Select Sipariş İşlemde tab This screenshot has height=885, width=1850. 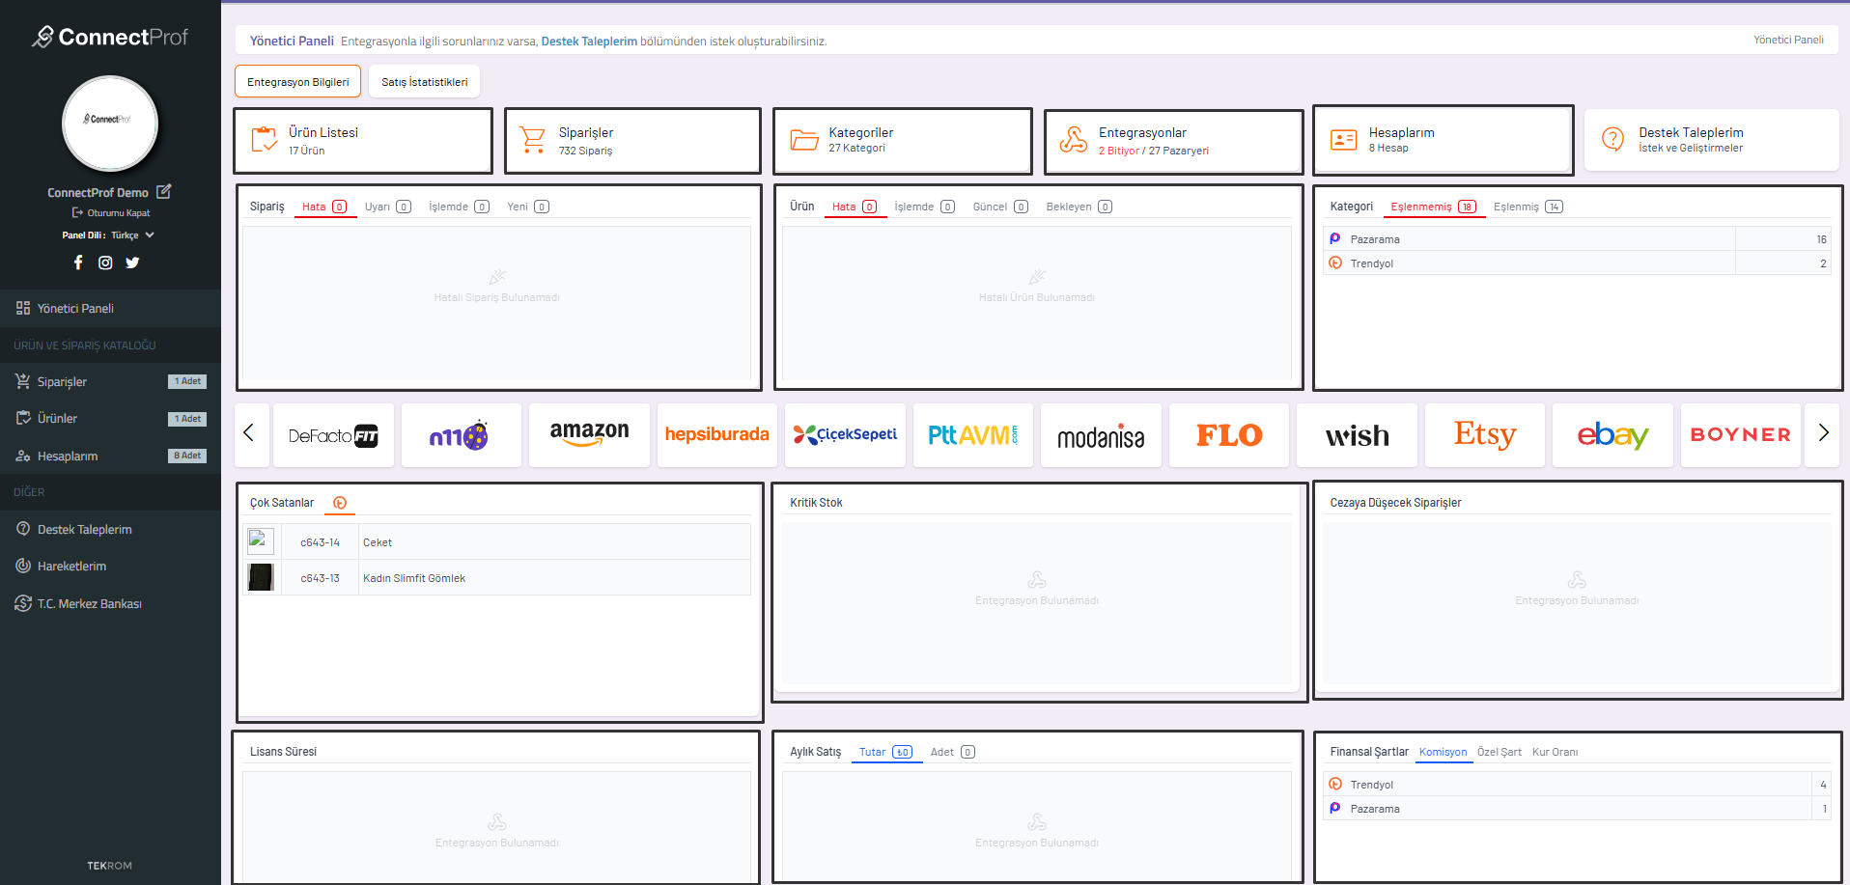tap(459, 207)
